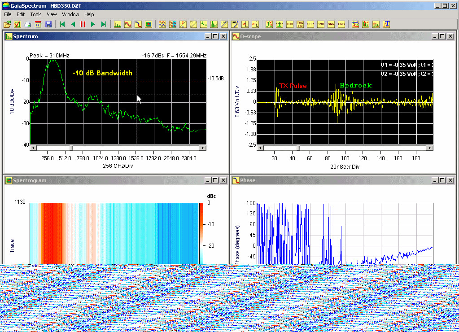Click the SNR measurement toolbar icon
Viewport: 459px width, 332px height.
331,24
